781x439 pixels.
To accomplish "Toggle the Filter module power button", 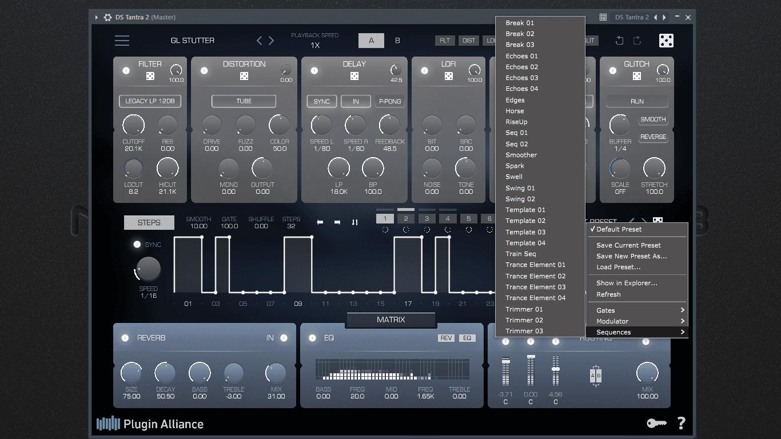I will point(126,71).
